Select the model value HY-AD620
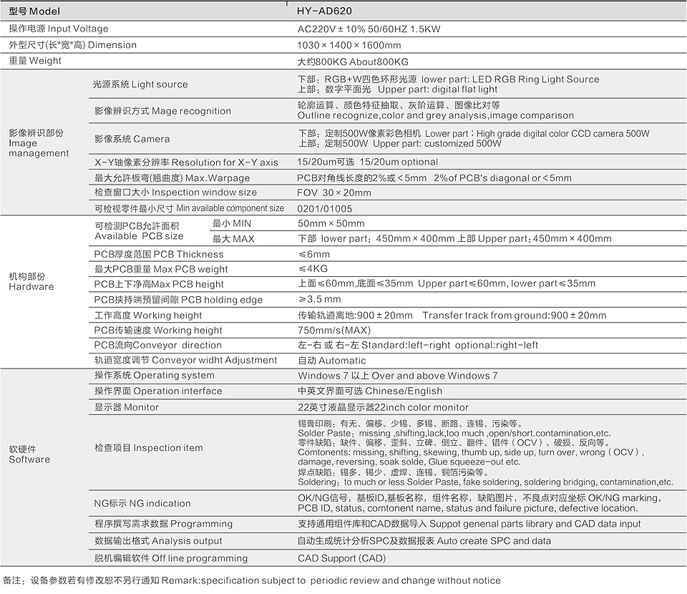The image size is (687, 594). tap(324, 11)
